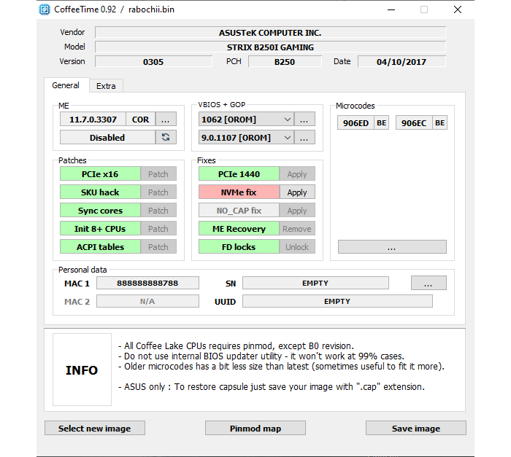Switch to the Extra tab
The image size is (511, 457).
(106, 86)
